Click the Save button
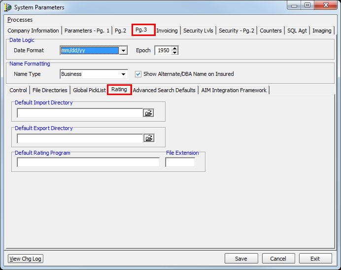 point(241,259)
